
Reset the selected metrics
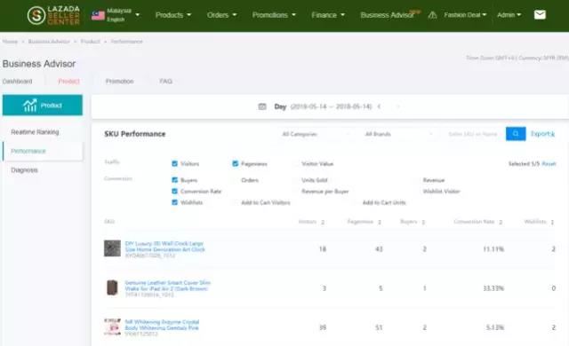coord(549,163)
